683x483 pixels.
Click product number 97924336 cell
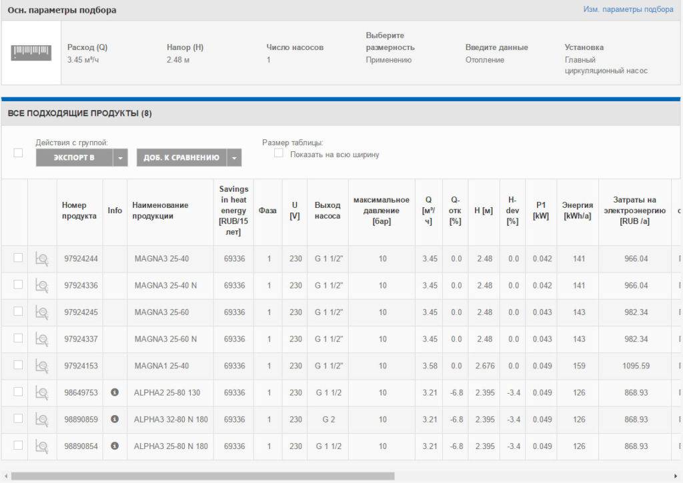(81, 286)
